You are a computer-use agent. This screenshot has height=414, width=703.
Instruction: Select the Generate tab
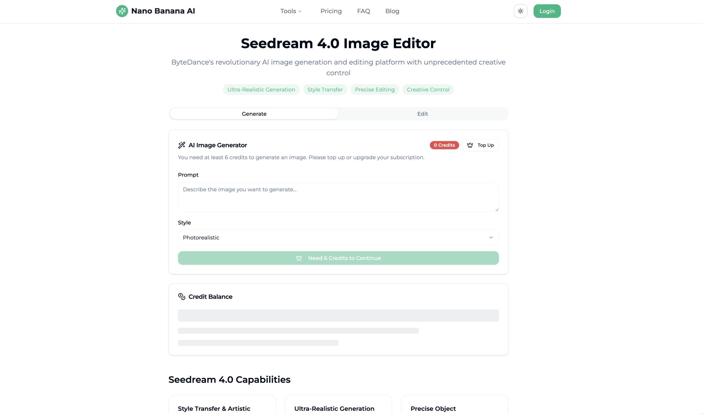click(x=254, y=114)
